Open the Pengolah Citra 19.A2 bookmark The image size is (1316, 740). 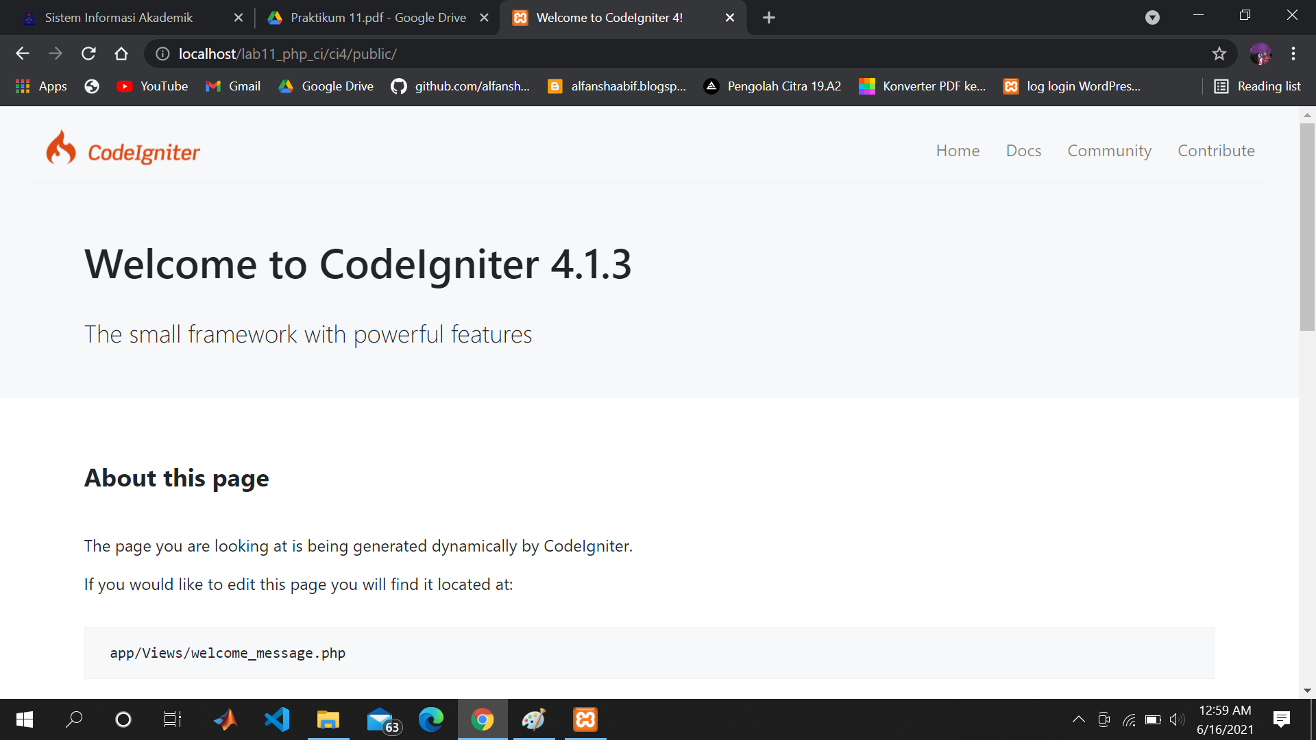pos(772,86)
